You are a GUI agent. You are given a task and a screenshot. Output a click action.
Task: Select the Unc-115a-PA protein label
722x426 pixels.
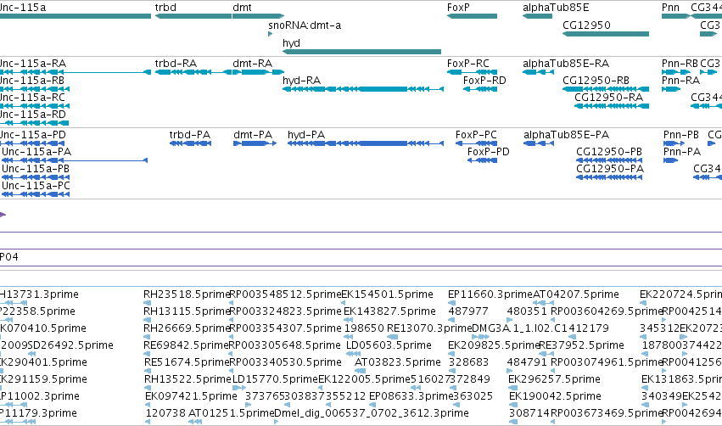pyautogui.click(x=36, y=152)
